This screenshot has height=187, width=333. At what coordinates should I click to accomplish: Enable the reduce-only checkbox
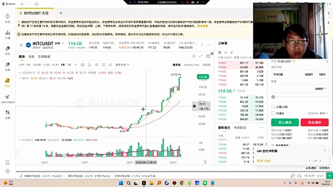click(x=273, y=113)
